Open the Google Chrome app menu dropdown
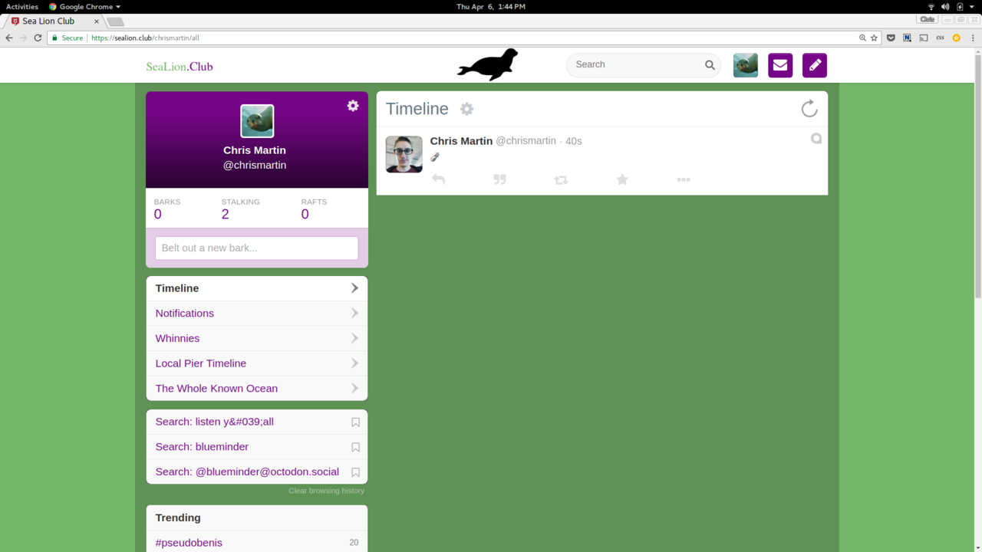This screenshot has width=982, height=552. click(x=85, y=7)
